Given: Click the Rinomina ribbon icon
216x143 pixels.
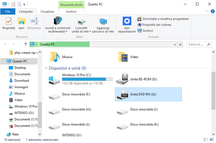Looking at the screenshot, I should (x=34, y=21).
